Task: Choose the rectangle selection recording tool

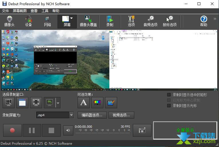Action: tap(9, 102)
